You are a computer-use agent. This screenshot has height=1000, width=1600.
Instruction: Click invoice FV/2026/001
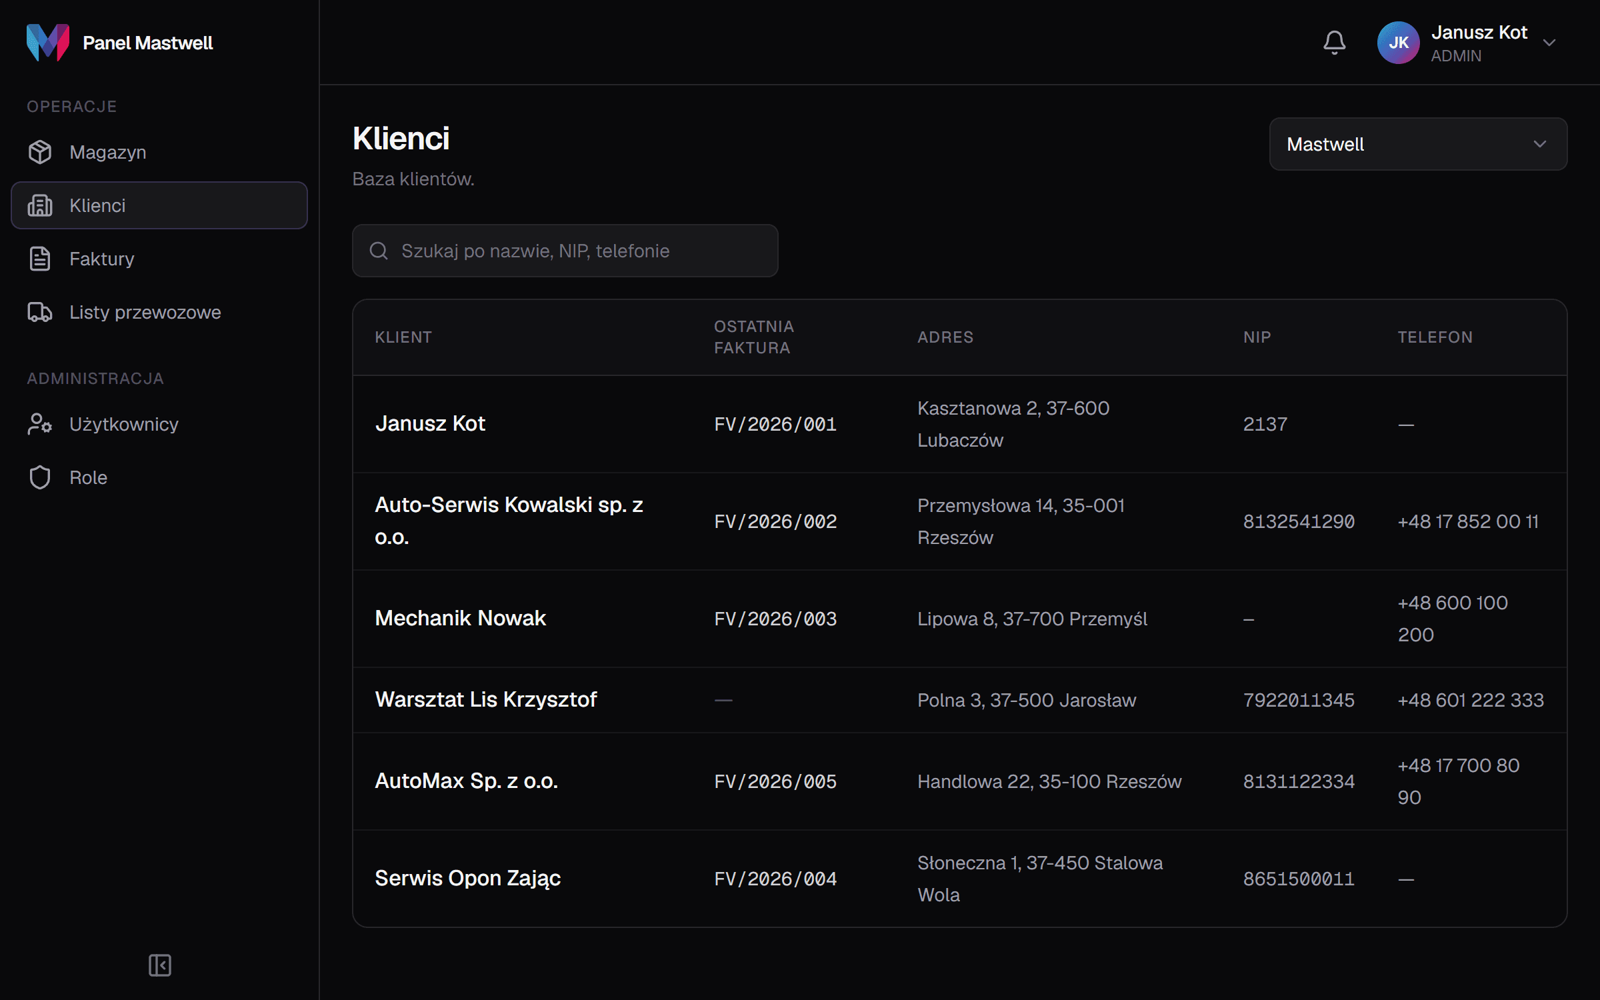775,424
